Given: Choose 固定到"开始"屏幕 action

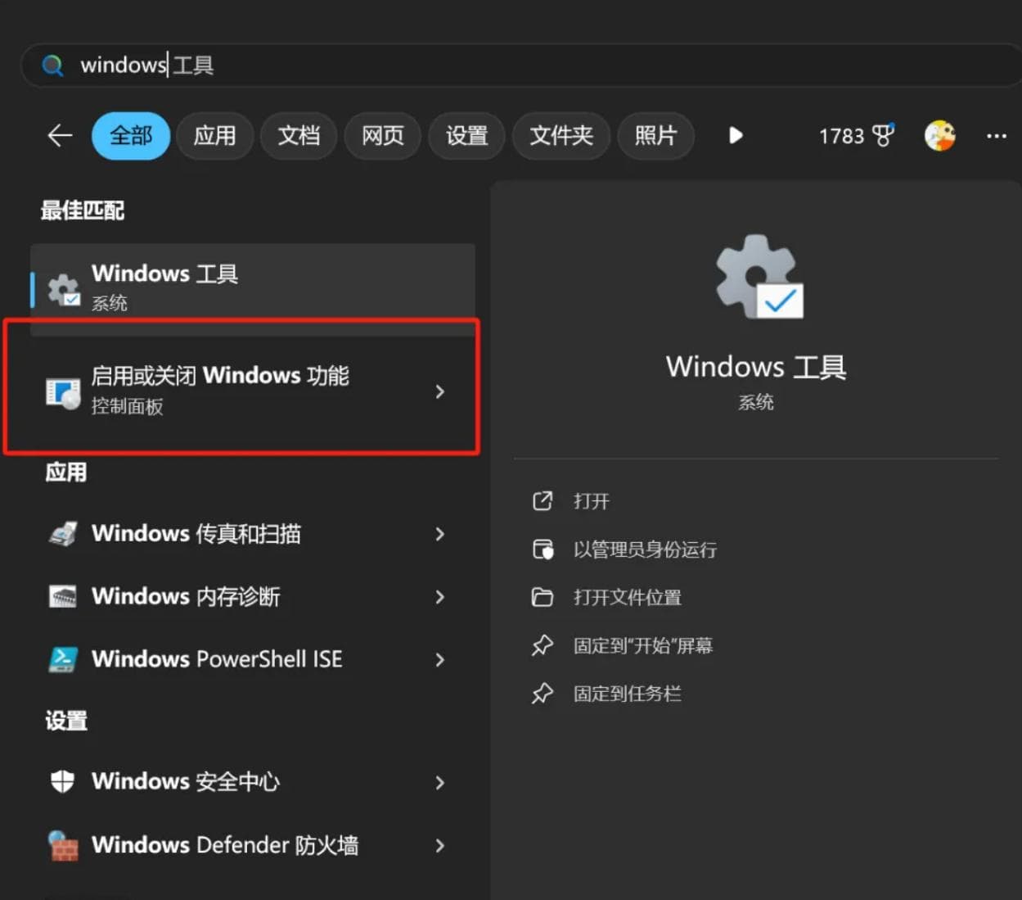Looking at the screenshot, I should (643, 646).
